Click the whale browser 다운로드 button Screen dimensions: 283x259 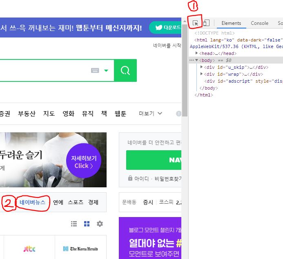click(165, 27)
